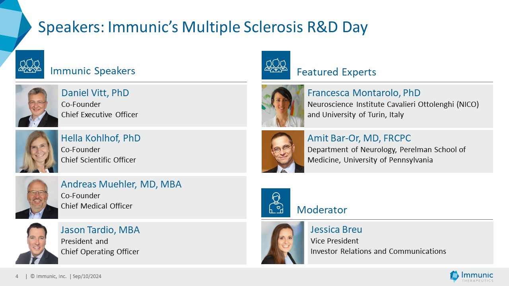
Task: Click the Moderator person icon
Action: (x=276, y=203)
